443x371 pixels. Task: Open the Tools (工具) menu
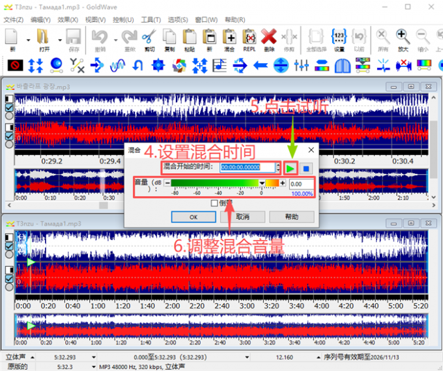[x=150, y=20]
